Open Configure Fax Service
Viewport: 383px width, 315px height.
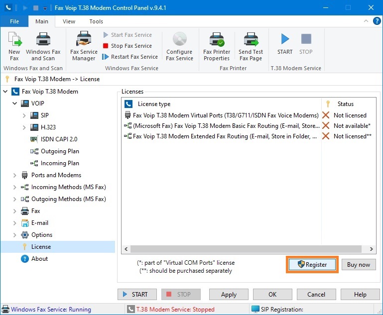(x=179, y=46)
